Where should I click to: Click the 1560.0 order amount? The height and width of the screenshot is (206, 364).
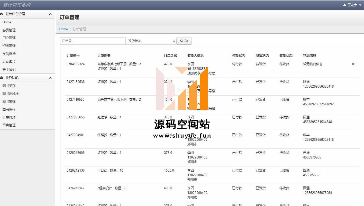pos(169,170)
